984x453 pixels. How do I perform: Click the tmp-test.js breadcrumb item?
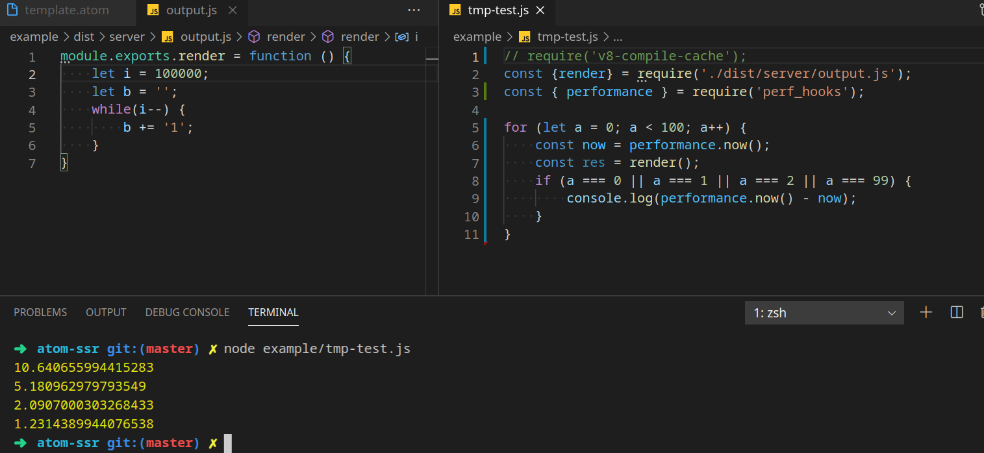pos(567,37)
